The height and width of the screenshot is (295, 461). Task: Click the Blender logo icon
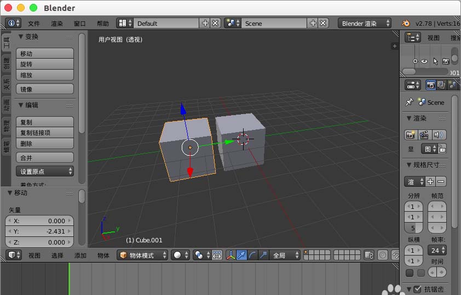406,23
